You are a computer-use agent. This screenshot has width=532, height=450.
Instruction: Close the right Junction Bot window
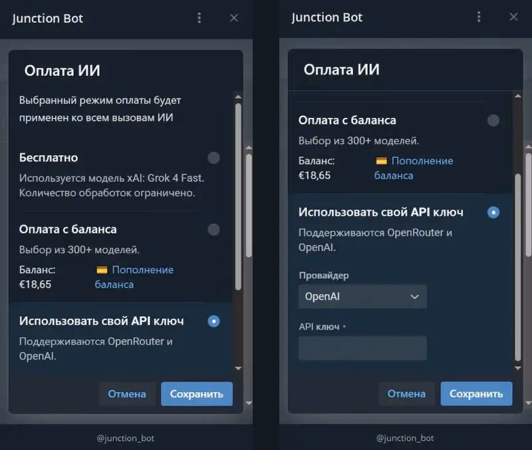tap(513, 17)
